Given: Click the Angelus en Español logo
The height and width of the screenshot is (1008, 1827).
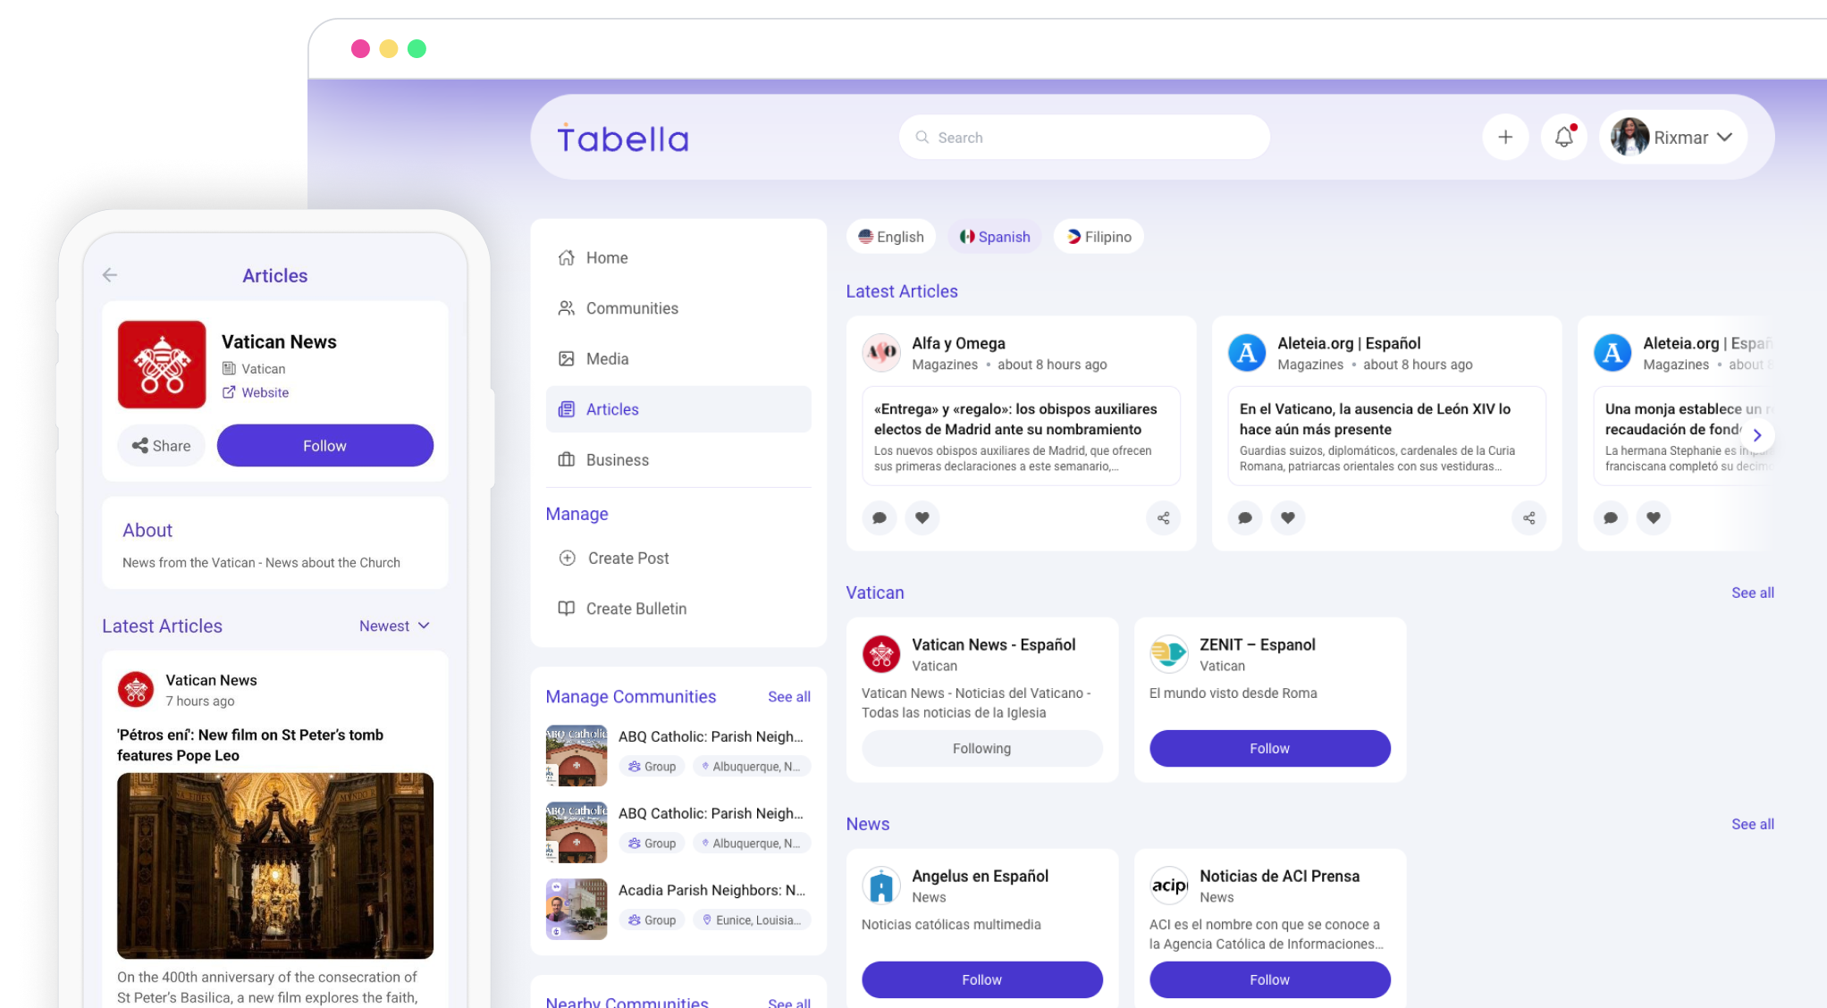Looking at the screenshot, I should pos(881,886).
